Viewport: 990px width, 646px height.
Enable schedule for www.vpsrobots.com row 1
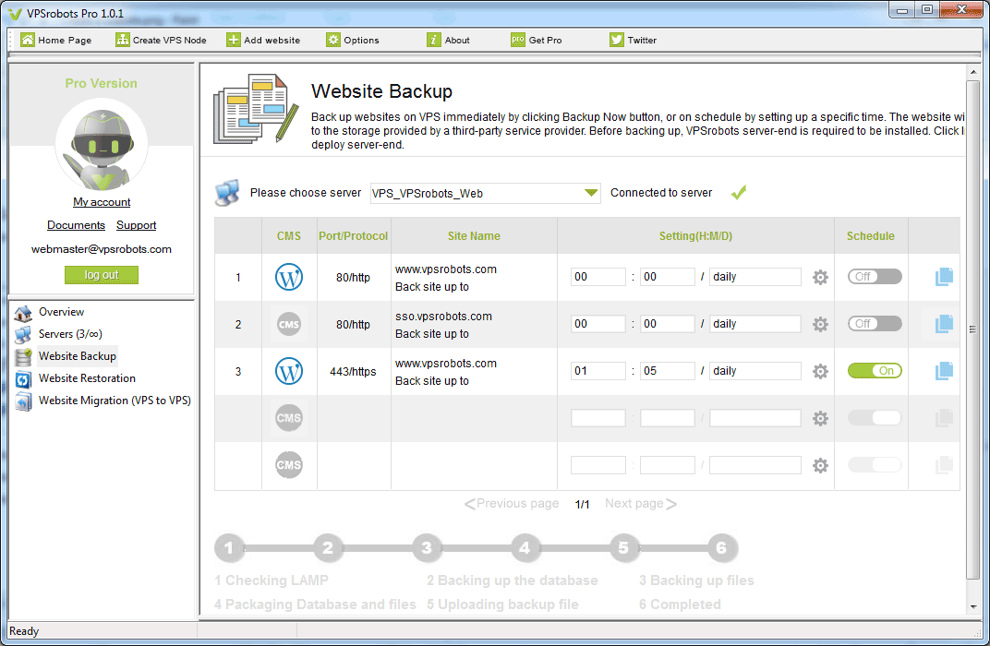point(874,277)
